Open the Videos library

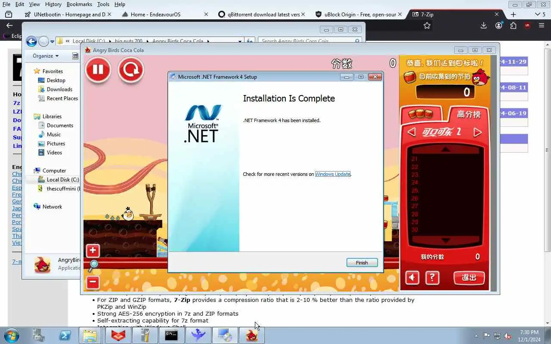coord(54,153)
